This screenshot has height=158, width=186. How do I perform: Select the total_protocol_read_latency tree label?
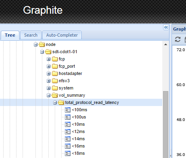(x=92, y=102)
